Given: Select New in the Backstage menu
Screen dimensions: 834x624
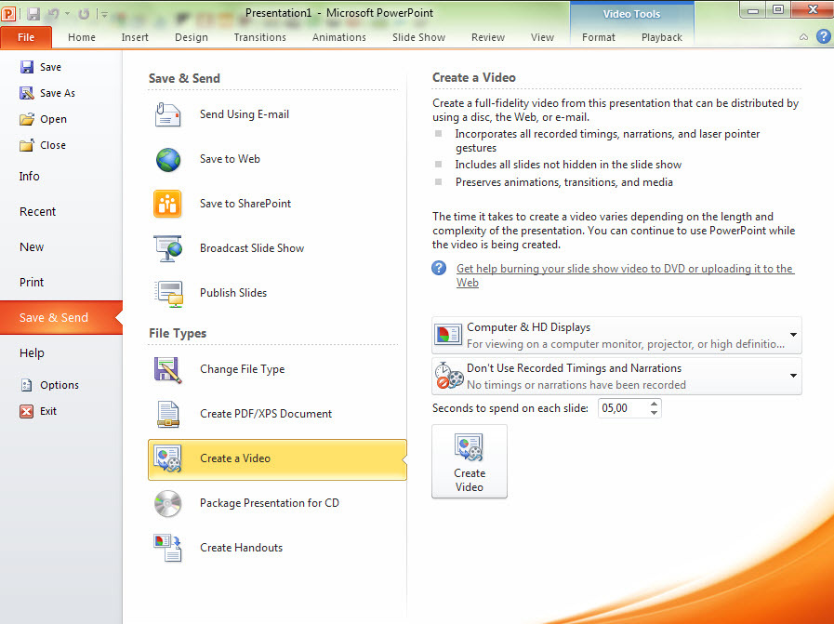Looking at the screenshot, I should pos(32,246).
